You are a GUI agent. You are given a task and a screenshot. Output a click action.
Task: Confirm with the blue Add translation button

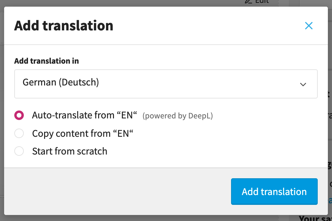coord(274,192)
